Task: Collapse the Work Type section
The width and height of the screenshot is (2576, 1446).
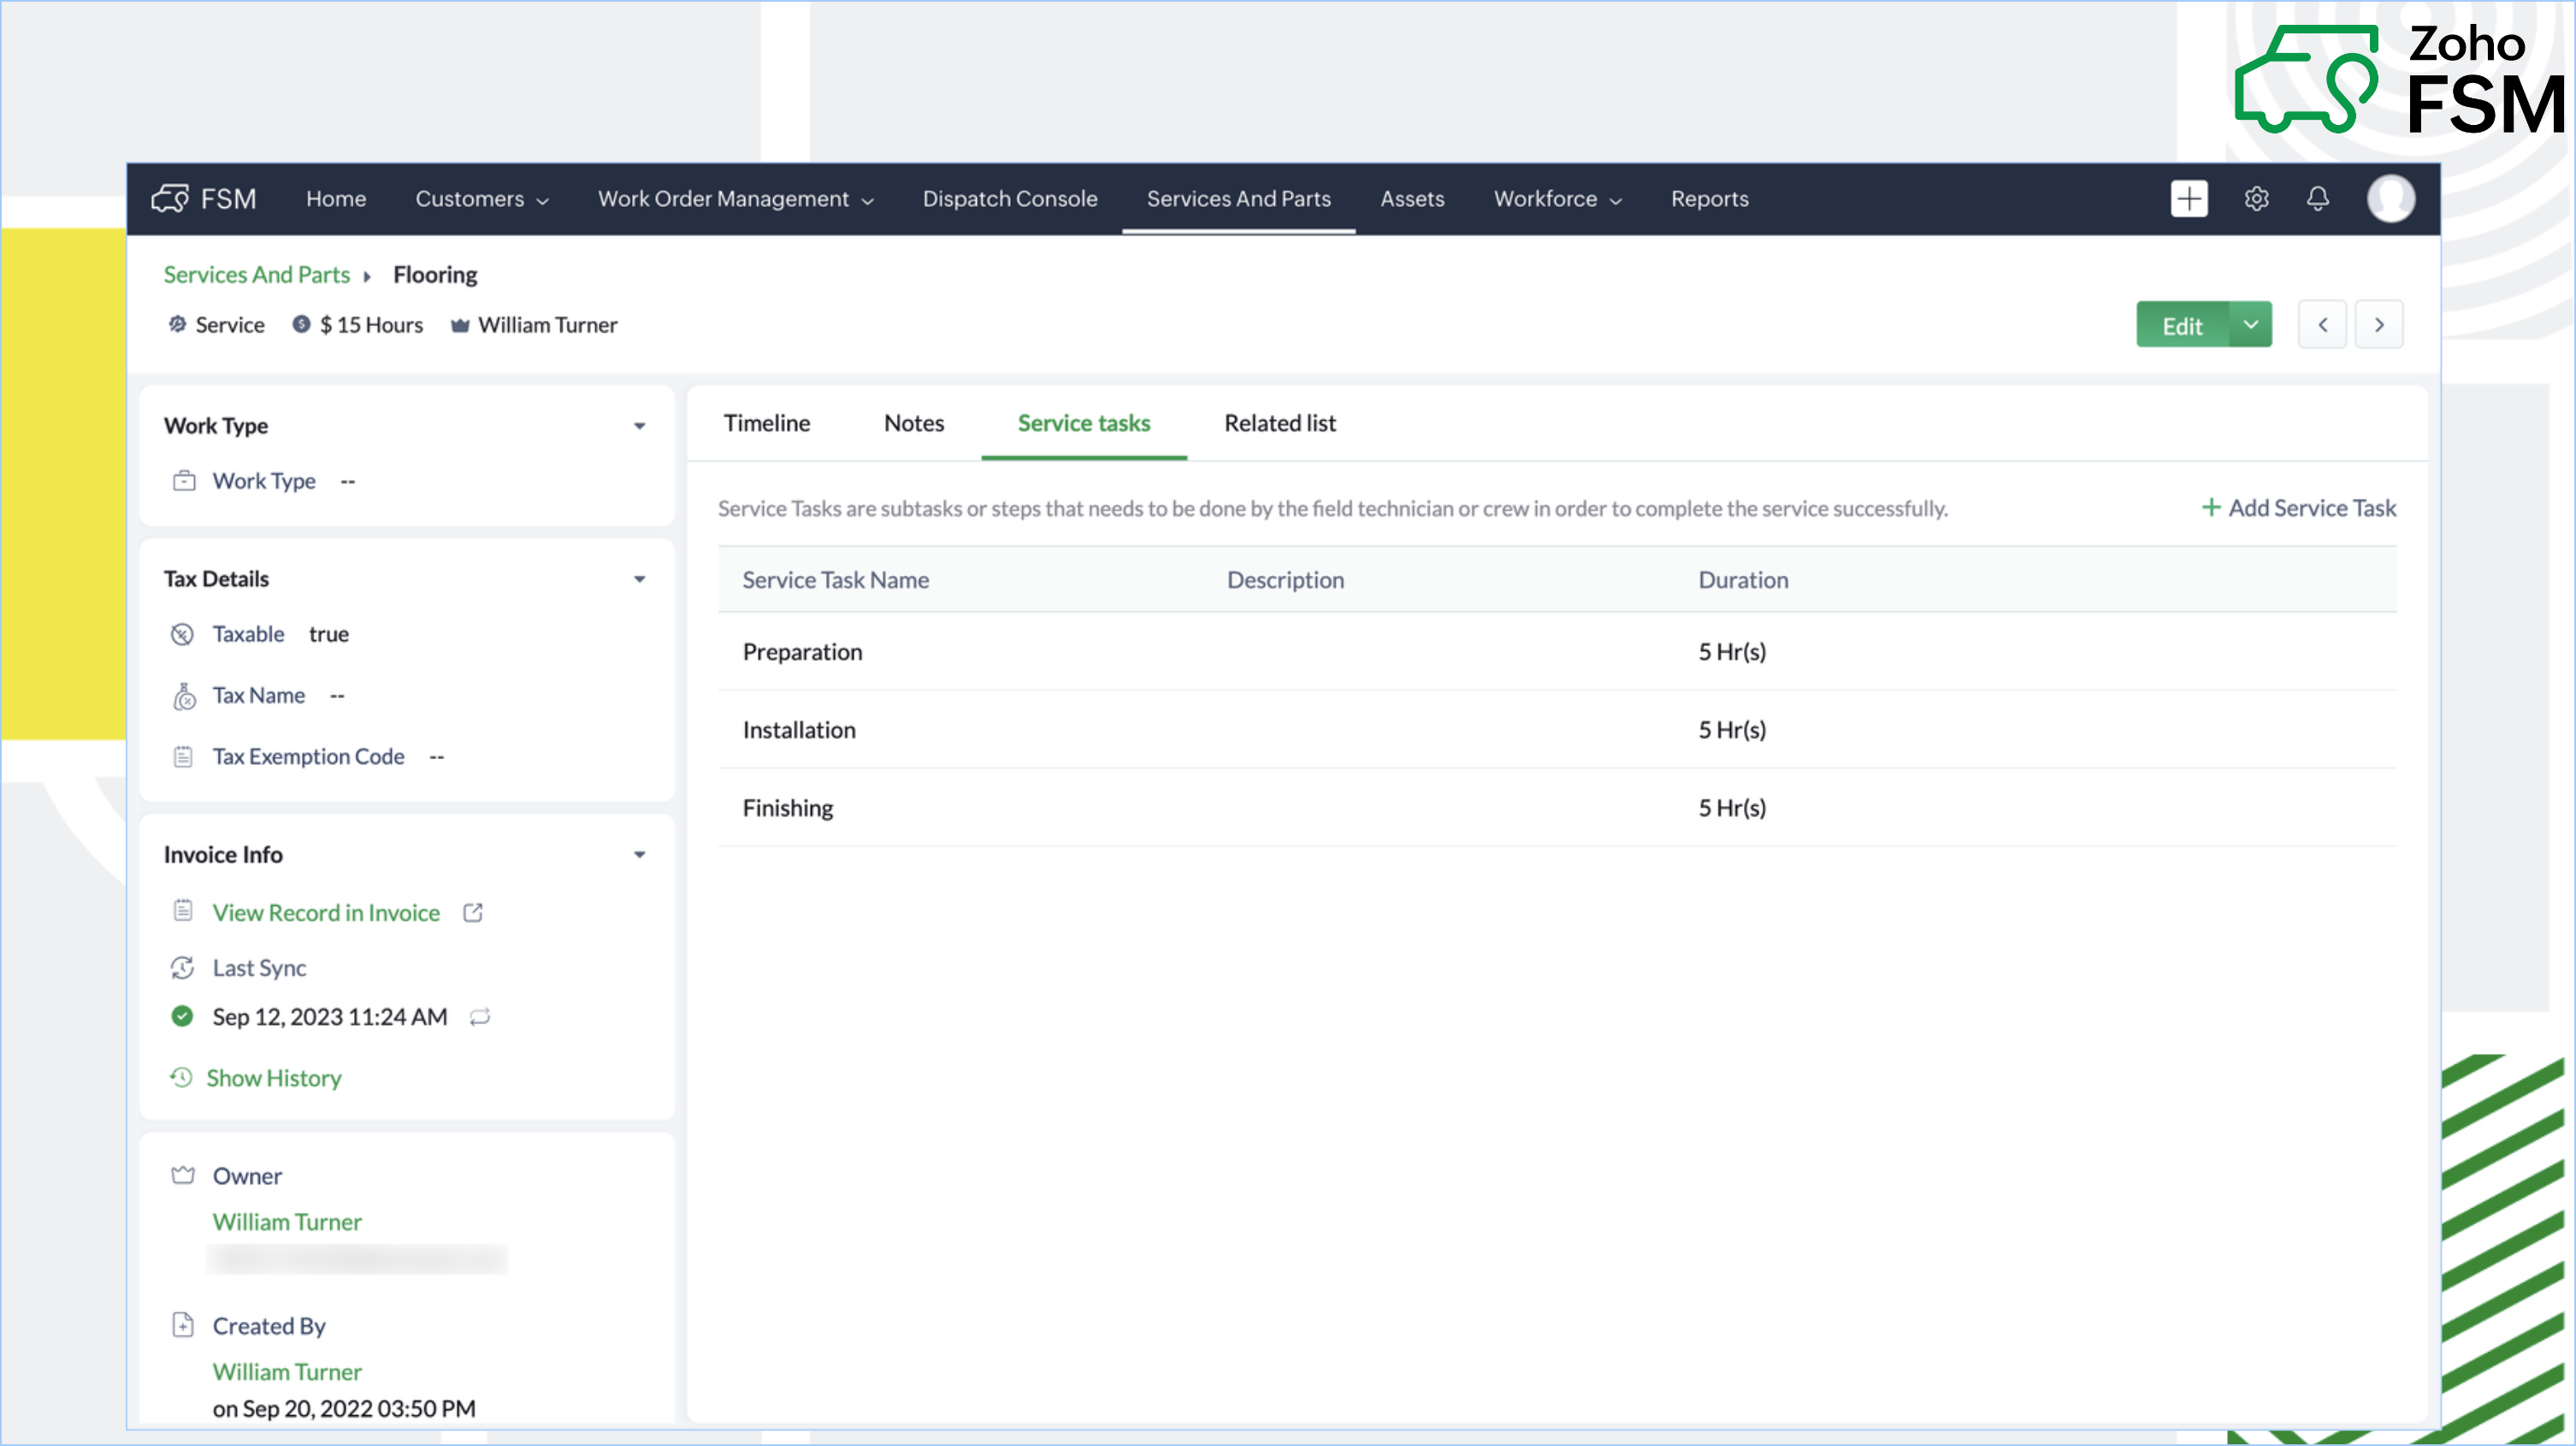Action: point(639,426)
